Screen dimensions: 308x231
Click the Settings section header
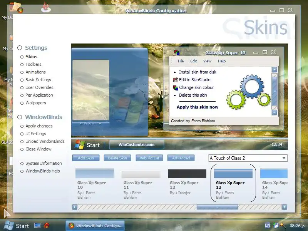[x=36, y=48]
